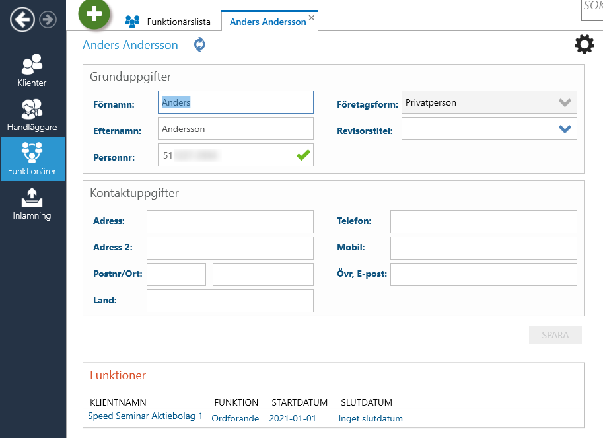Focus the Personnr field

click(x=236, y=155)
